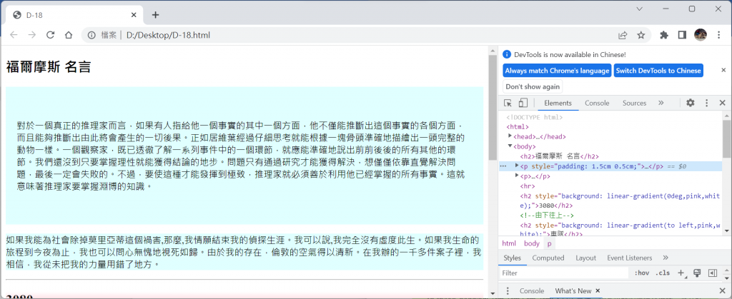This screenshot has height=299, width=732.
Task: Select the hr element node
Action: click(527, 186)
